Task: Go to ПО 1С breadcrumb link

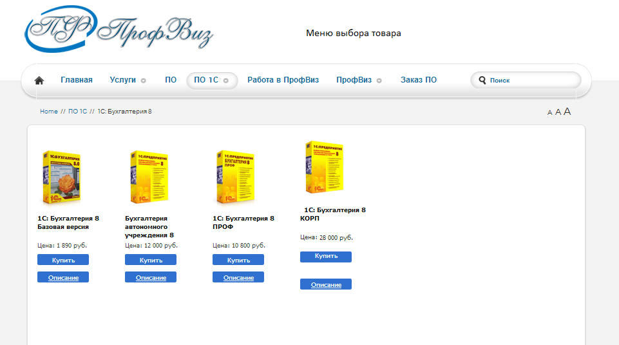Action: click(x=77, y=112)
